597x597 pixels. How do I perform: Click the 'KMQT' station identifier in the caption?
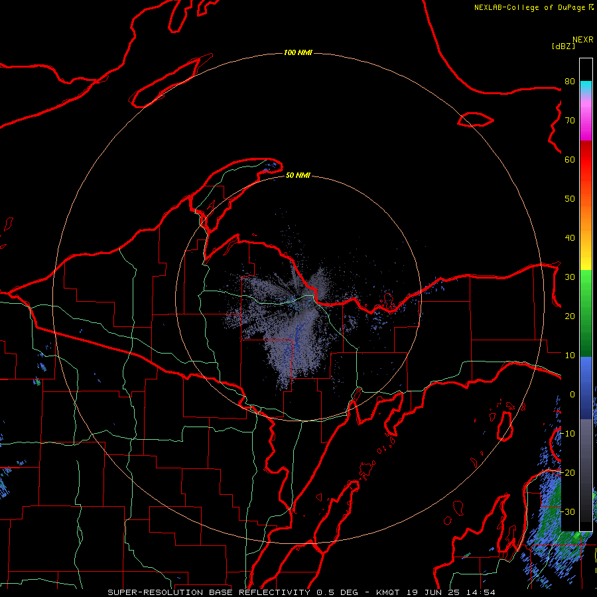point(388,592)
